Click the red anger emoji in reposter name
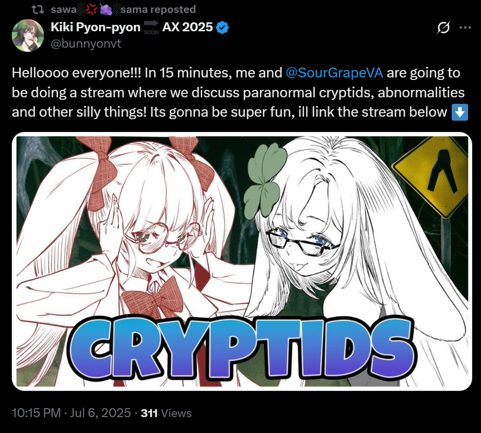The image size is (481, 433). pos(91,10)
